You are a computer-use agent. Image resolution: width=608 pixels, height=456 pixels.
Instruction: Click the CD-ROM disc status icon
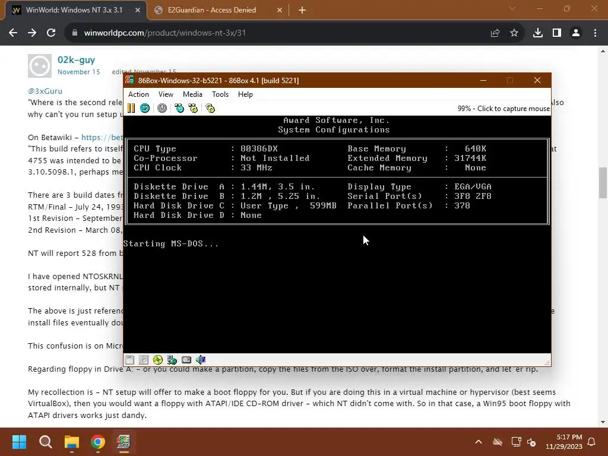[158, 360]
